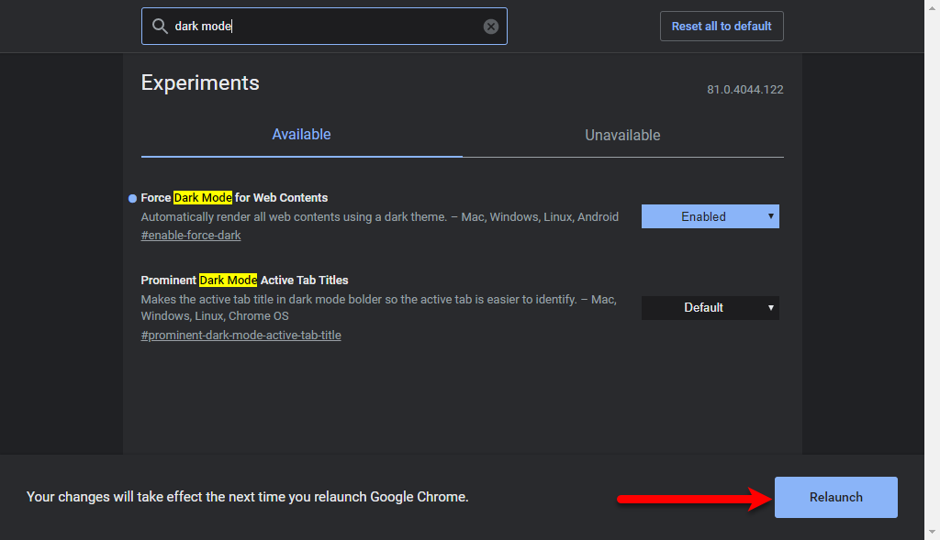This screenshot has width=940, height=540.
Task: Click the scrollbar up arrow
Action: (933, 7)
